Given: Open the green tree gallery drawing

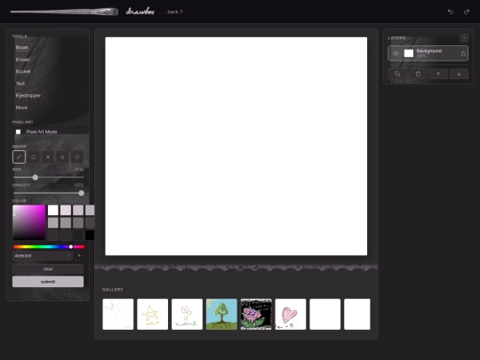Looking at the screenshot, I should [x=221, y=315].
